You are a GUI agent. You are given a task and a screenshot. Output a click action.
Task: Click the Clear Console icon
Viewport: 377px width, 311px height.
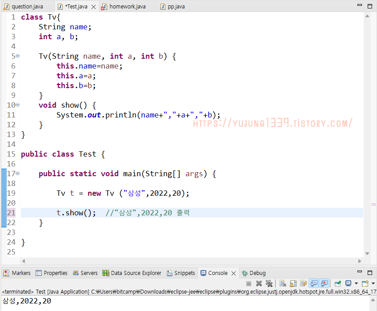(283, 283)
